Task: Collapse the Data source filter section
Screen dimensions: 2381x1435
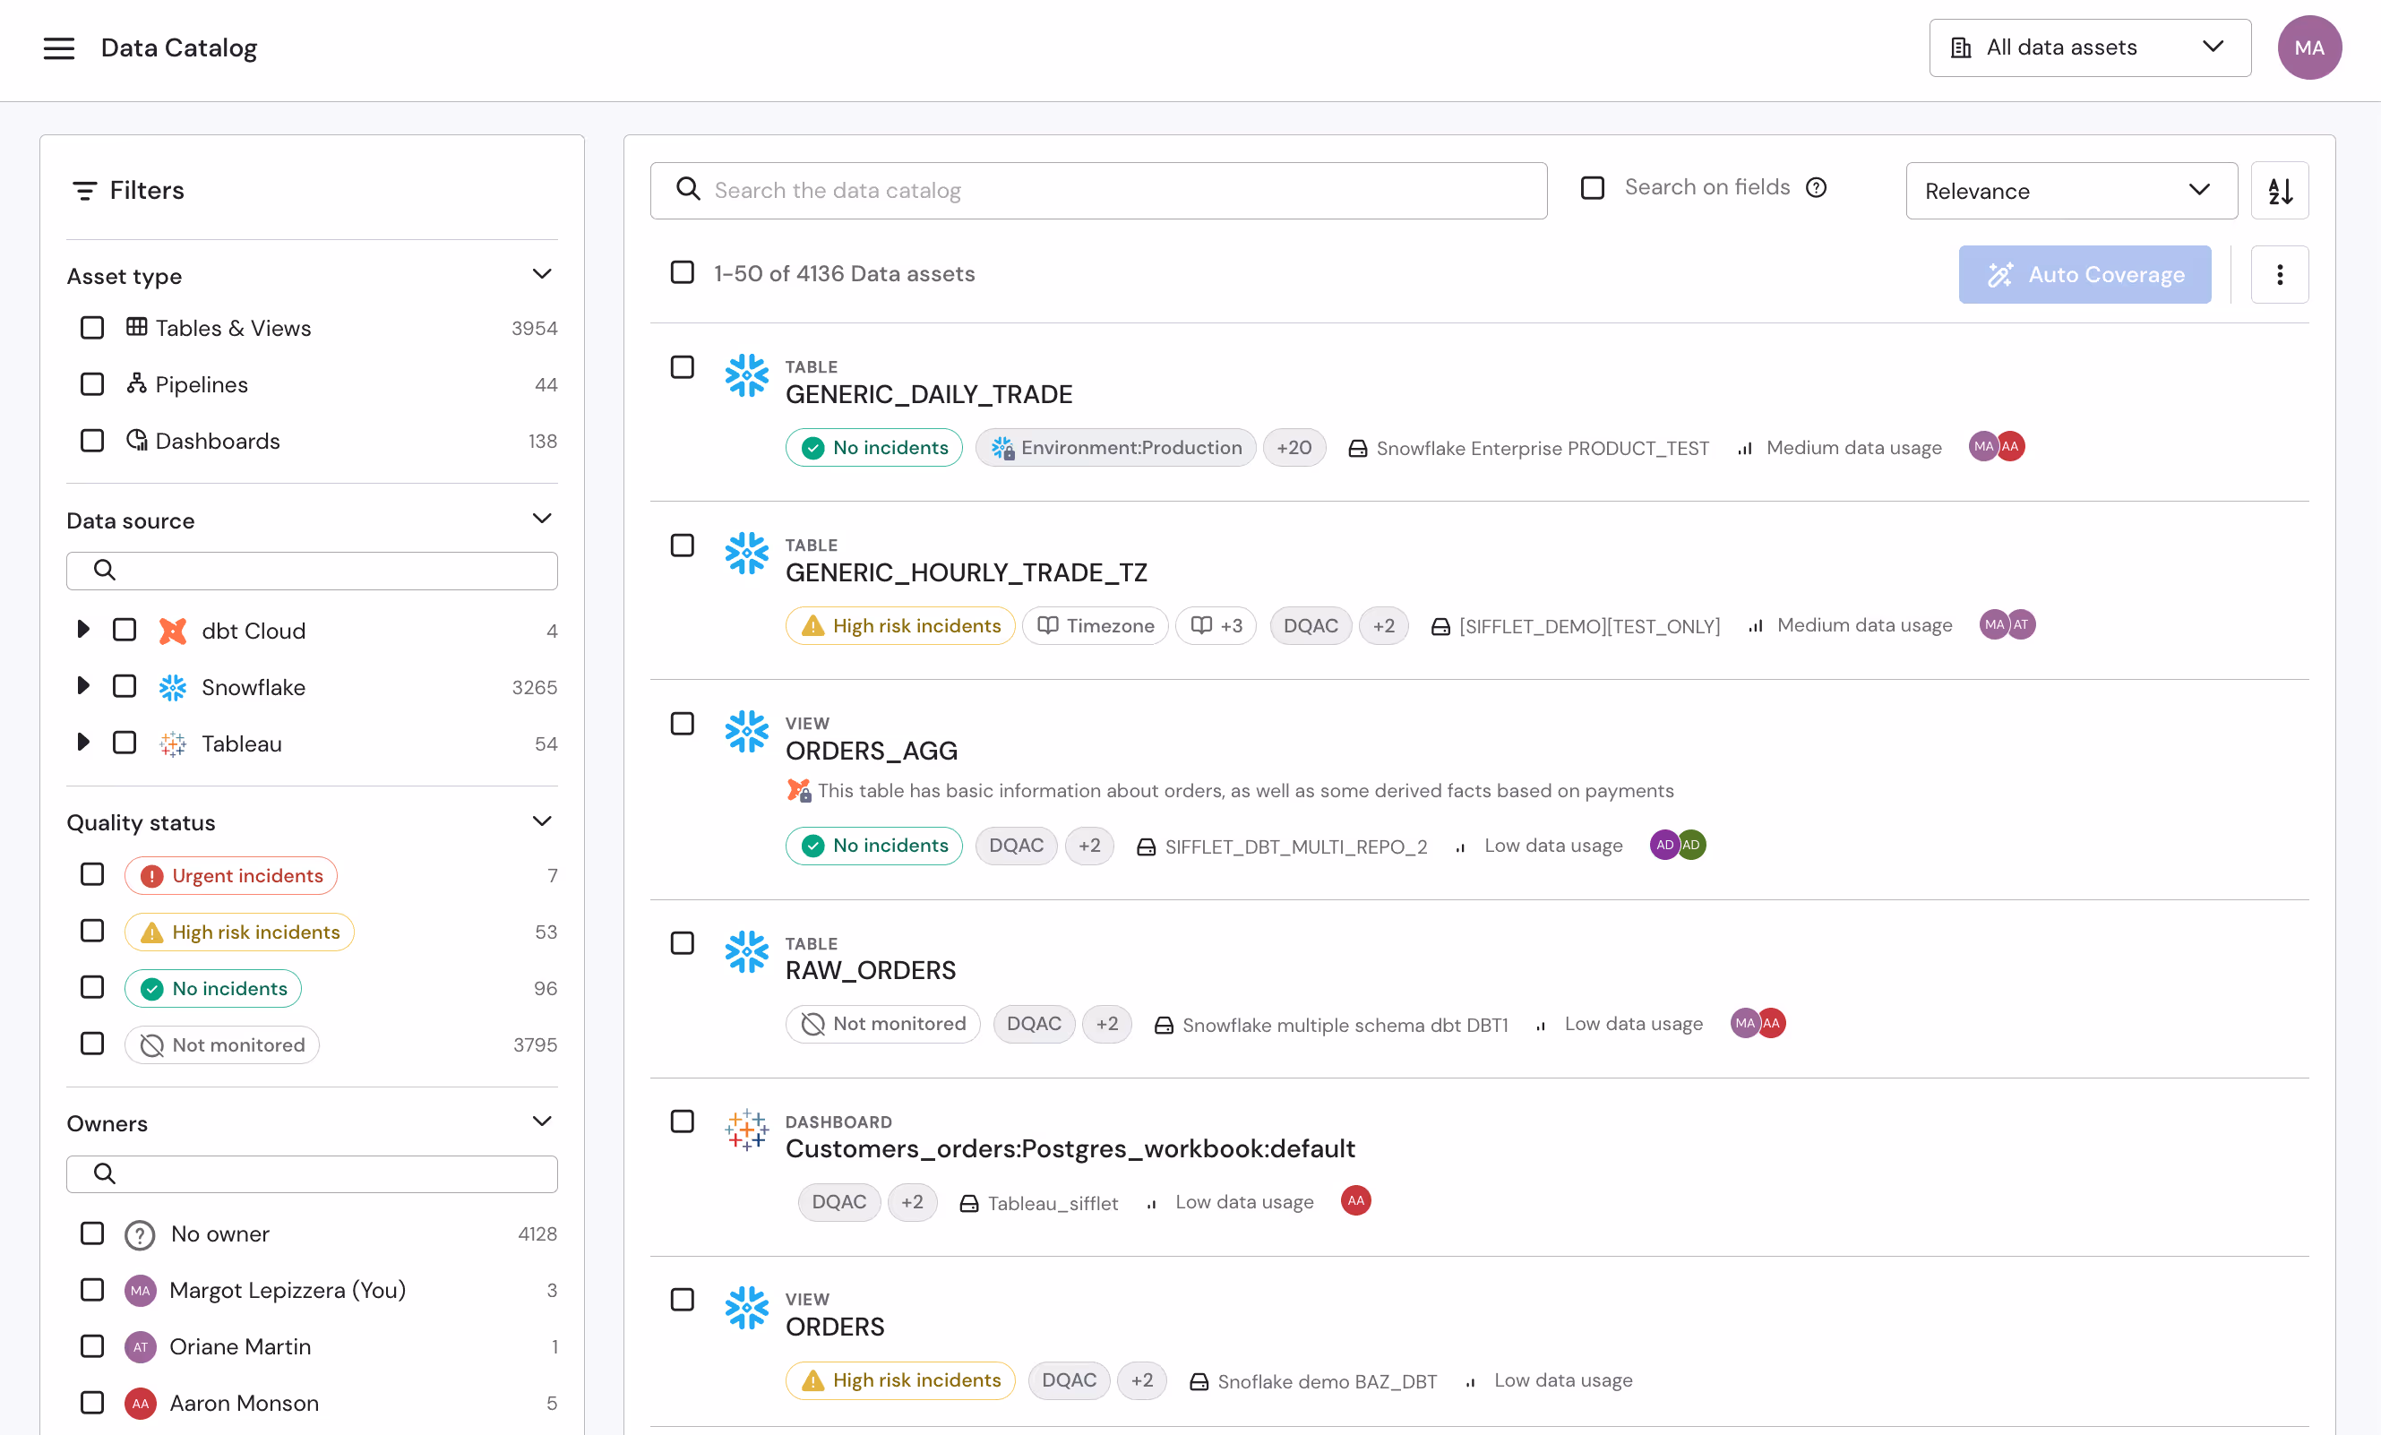Action: [542, 519]
